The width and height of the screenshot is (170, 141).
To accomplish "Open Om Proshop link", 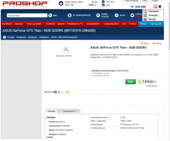I will tap(131, 1).
